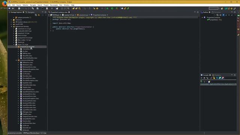This screenshot has height=135, width=240.
Task: Click status bar text javazoom.jl.converter path
Action: point(27,133)
